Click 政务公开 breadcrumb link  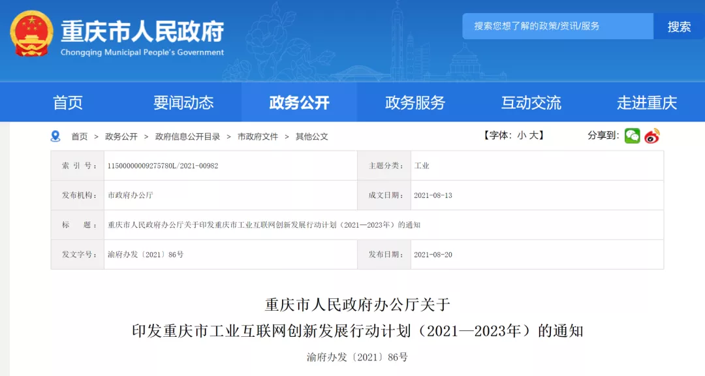tap(121, 136)
